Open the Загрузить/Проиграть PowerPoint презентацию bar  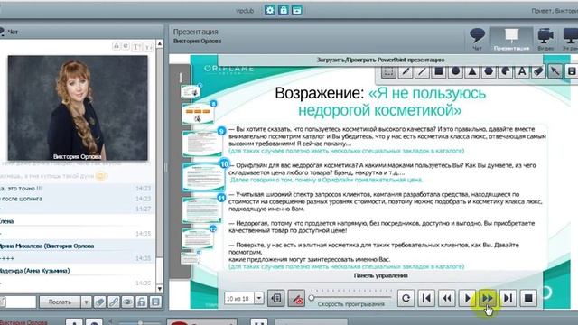pos(380,60)
